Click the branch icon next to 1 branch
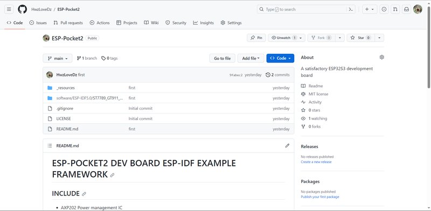 point(79,58)
